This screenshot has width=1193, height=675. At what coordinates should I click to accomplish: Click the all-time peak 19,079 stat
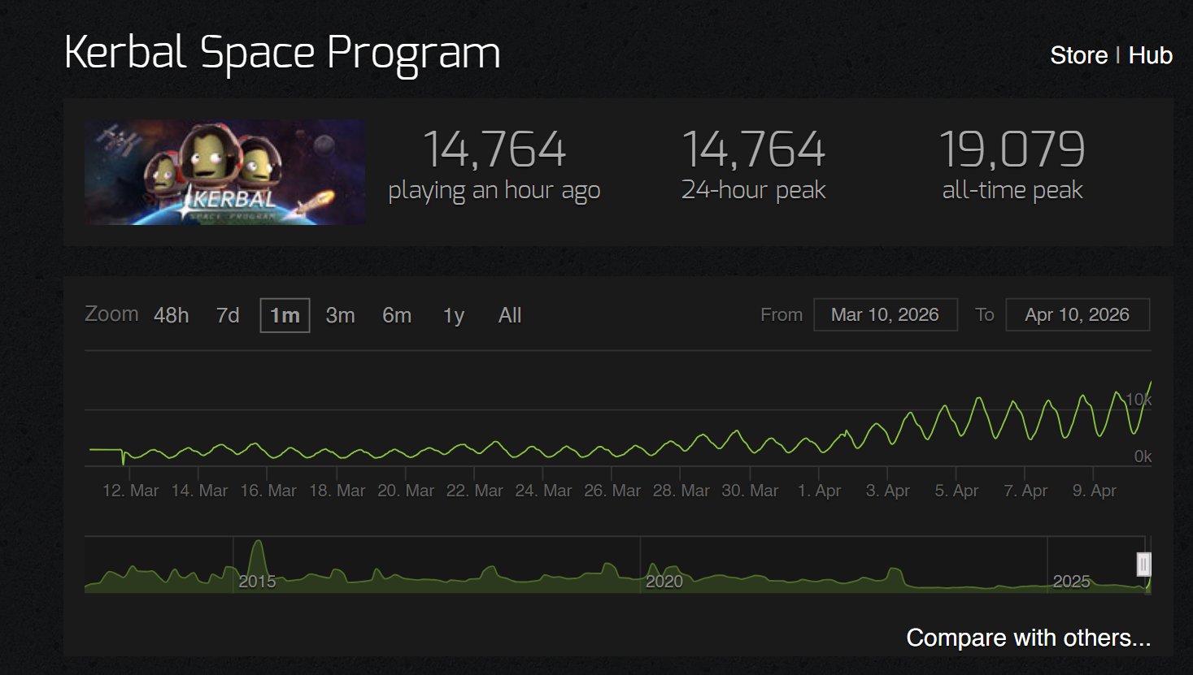pos(1012,149)
